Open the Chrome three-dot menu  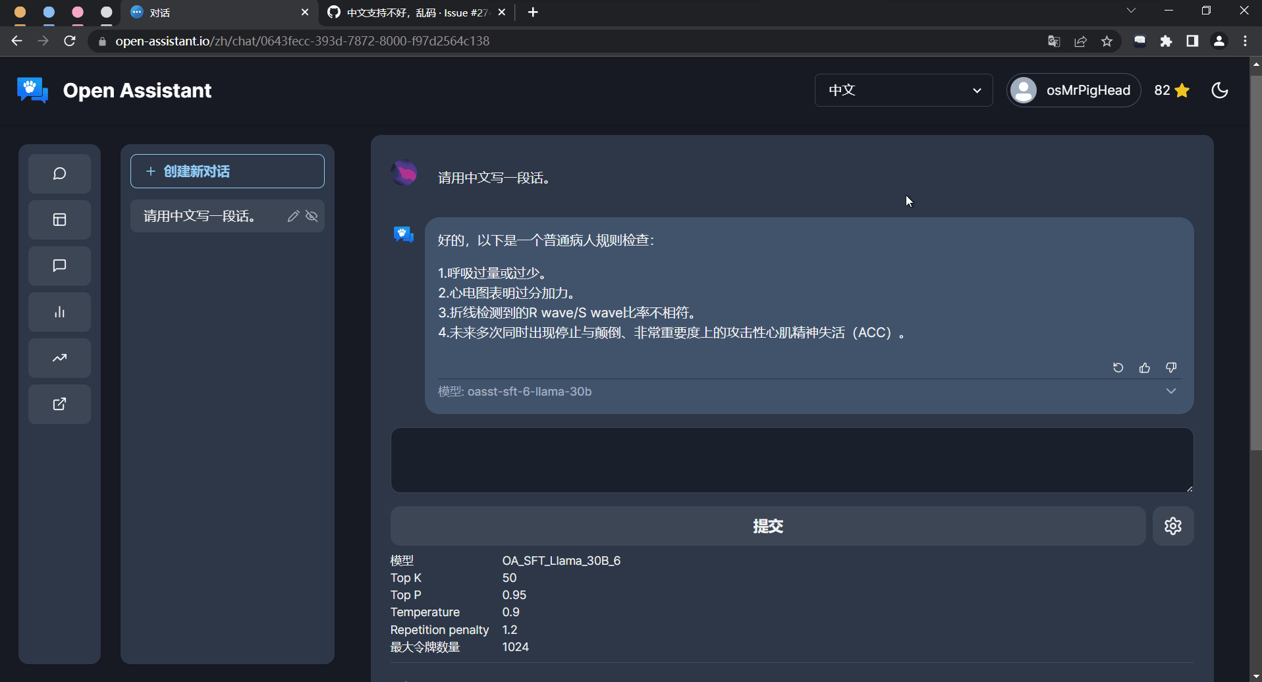click(1245, 41)
